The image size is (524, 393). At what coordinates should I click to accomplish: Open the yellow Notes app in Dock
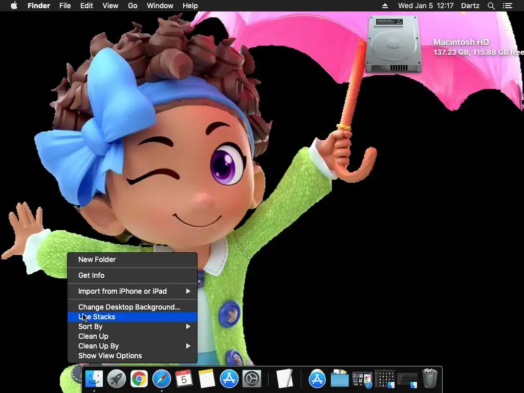point(207,379)
